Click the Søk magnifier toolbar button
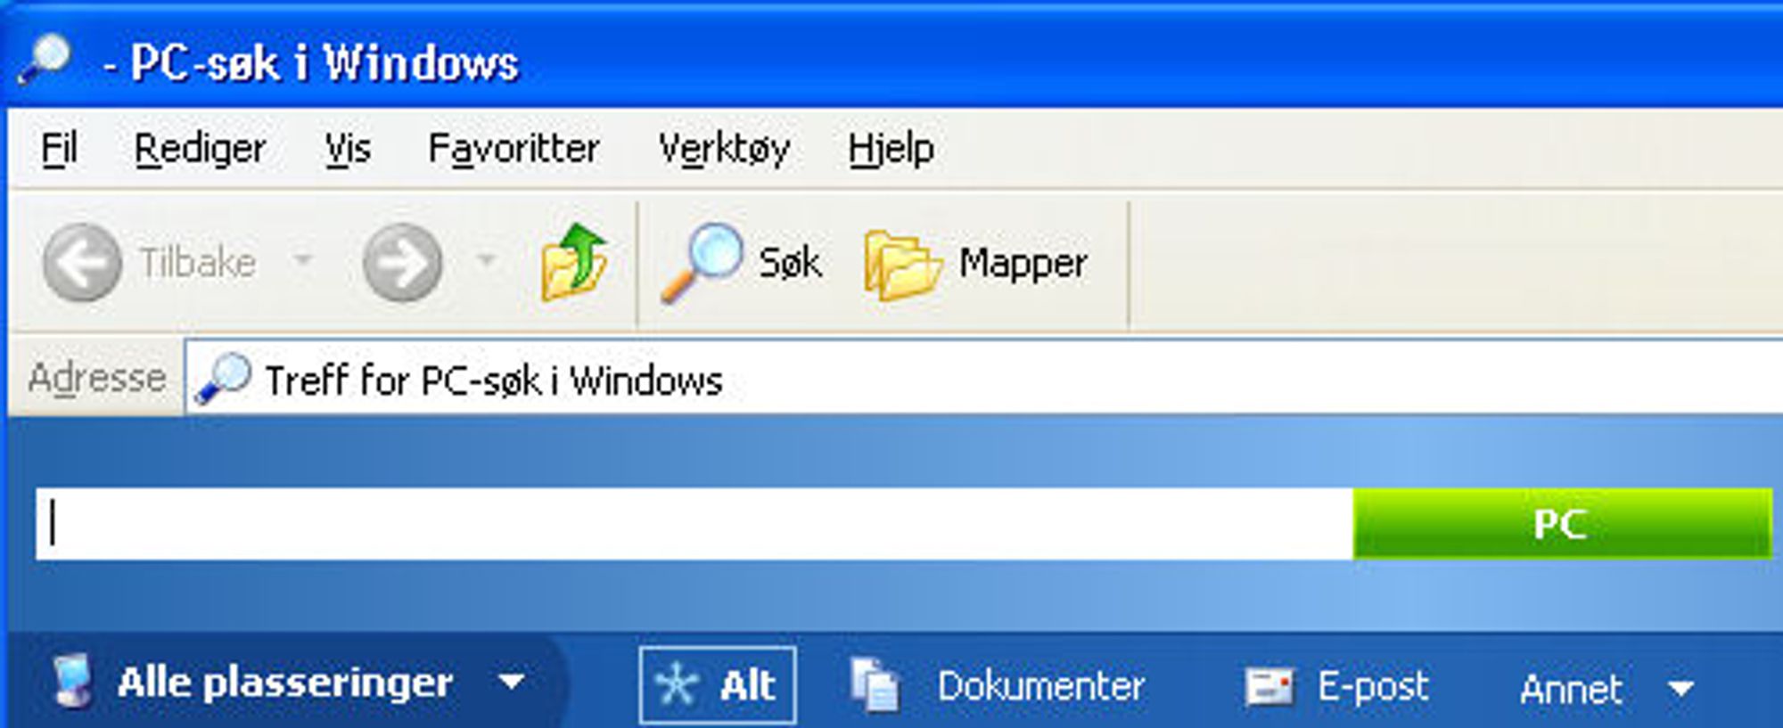 [x=741, y=263]
